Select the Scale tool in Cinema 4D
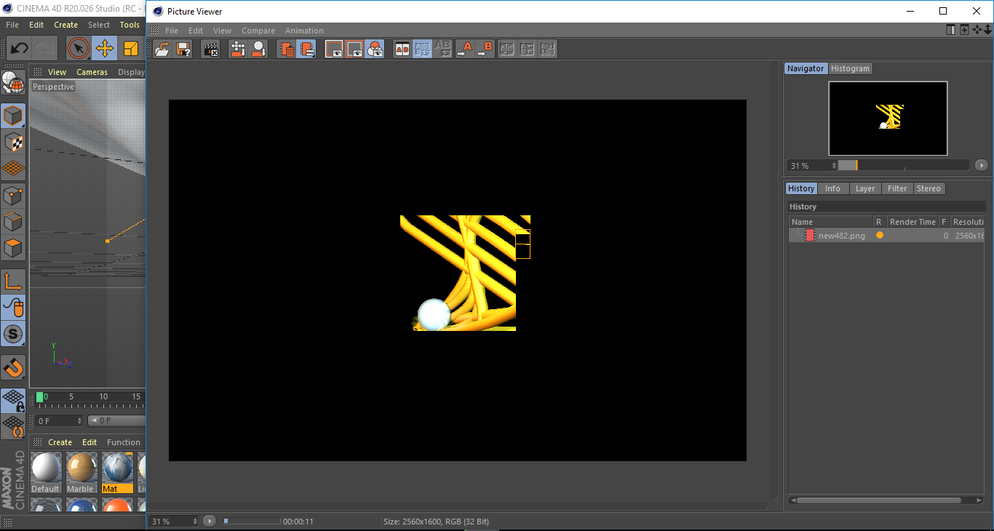The width and height of the screenshot is (994, 531). (x=131, y=49)
